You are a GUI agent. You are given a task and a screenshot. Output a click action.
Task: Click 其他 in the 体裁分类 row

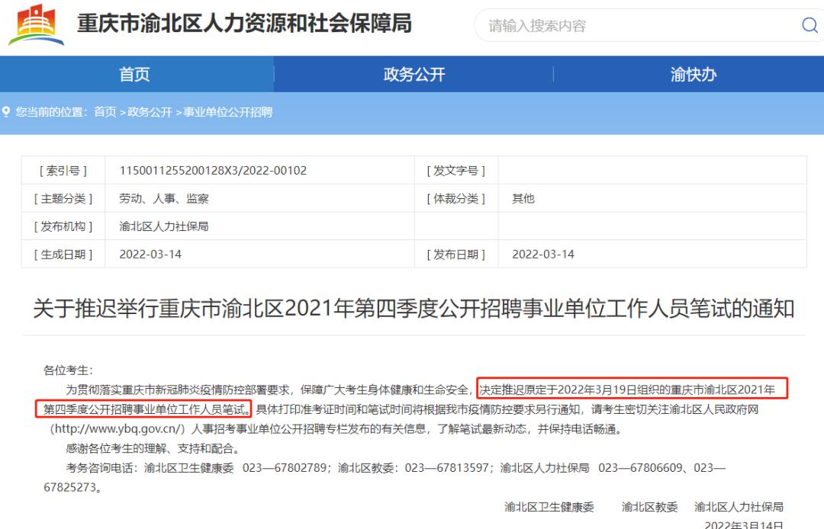tap(523, 198)
